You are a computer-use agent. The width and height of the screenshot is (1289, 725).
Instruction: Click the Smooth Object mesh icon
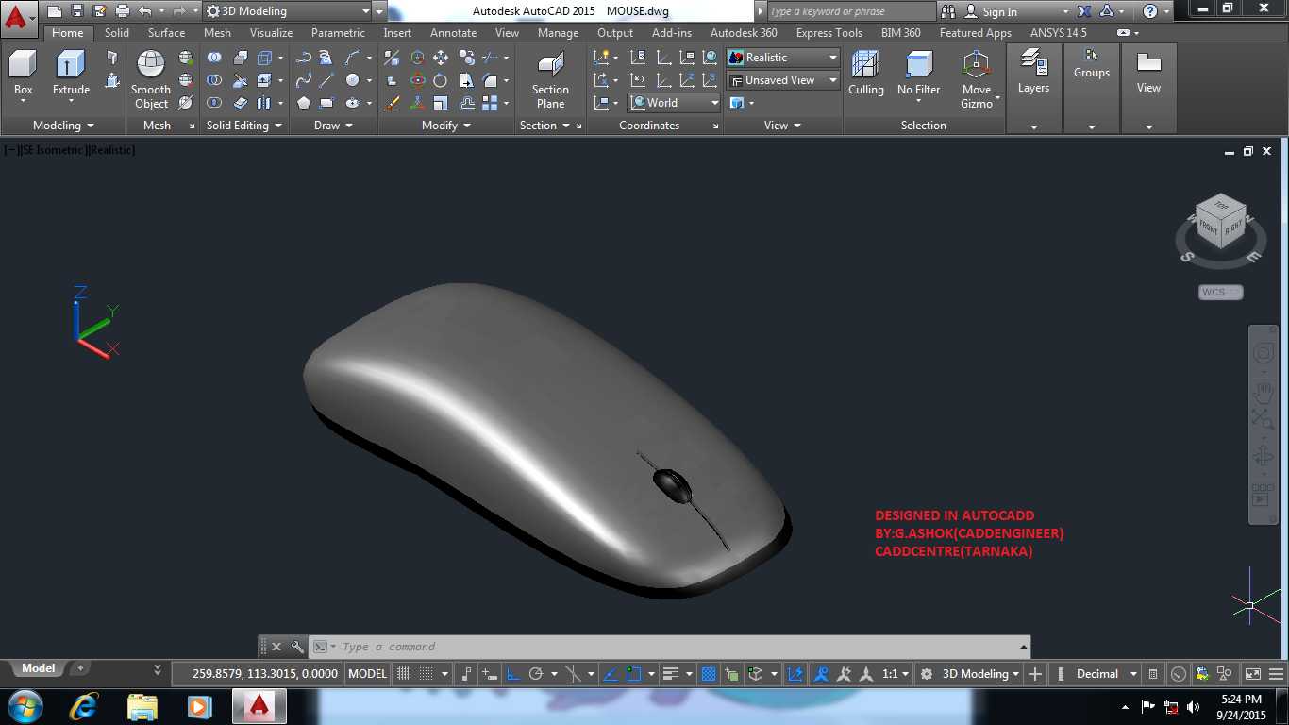point(151,79)
